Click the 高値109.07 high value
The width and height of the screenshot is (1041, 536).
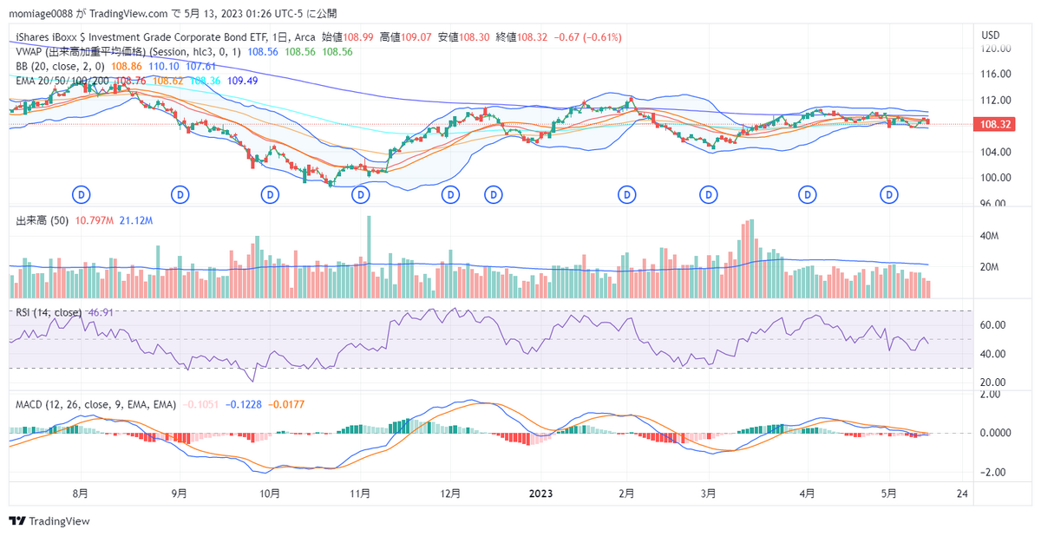(405, 37)
